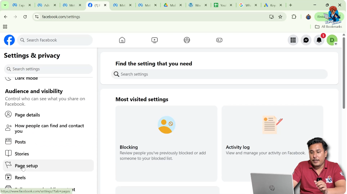The width and height of the screenshot is (347, 194).
Task: Open How people can find and contact you
Action: (x=48, y=128)
